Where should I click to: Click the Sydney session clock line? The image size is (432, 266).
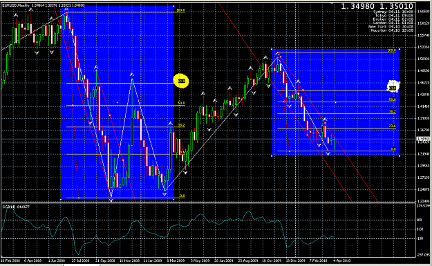click(393, 12)
